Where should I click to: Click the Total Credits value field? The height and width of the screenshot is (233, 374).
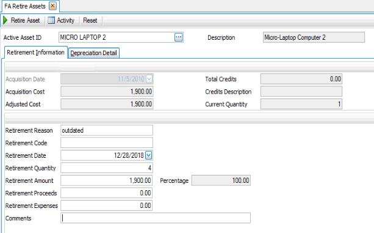click(301, 79)
